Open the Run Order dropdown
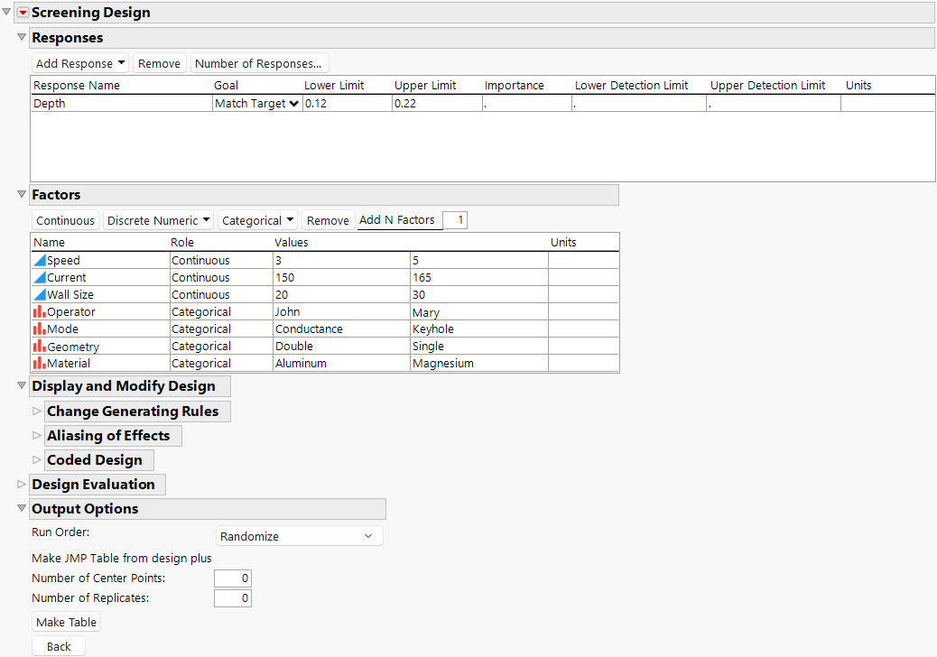Screen dimensions: 937x657 click(x=299, y=536)
